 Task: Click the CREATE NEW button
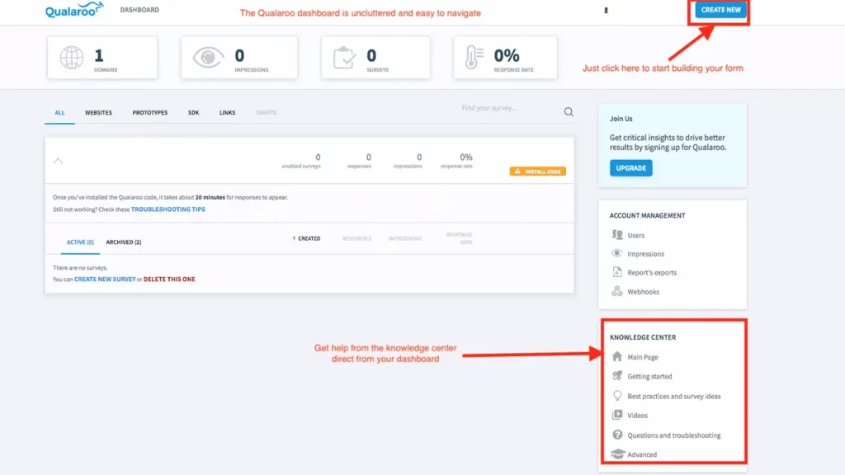coord(719,10)
